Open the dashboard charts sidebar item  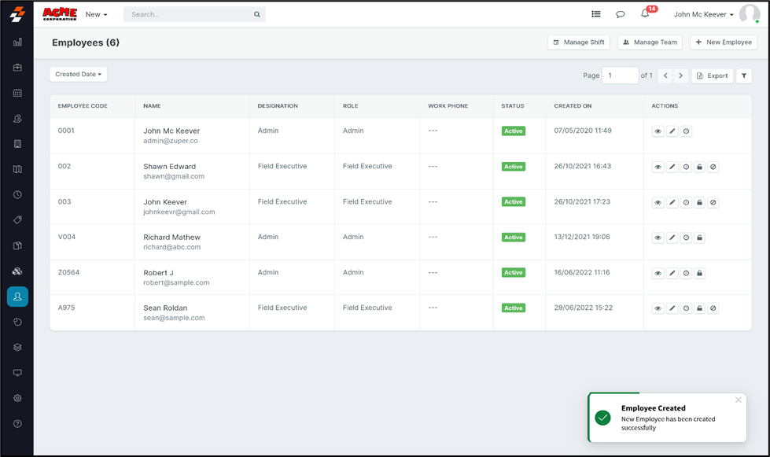(x=17, y=42)
